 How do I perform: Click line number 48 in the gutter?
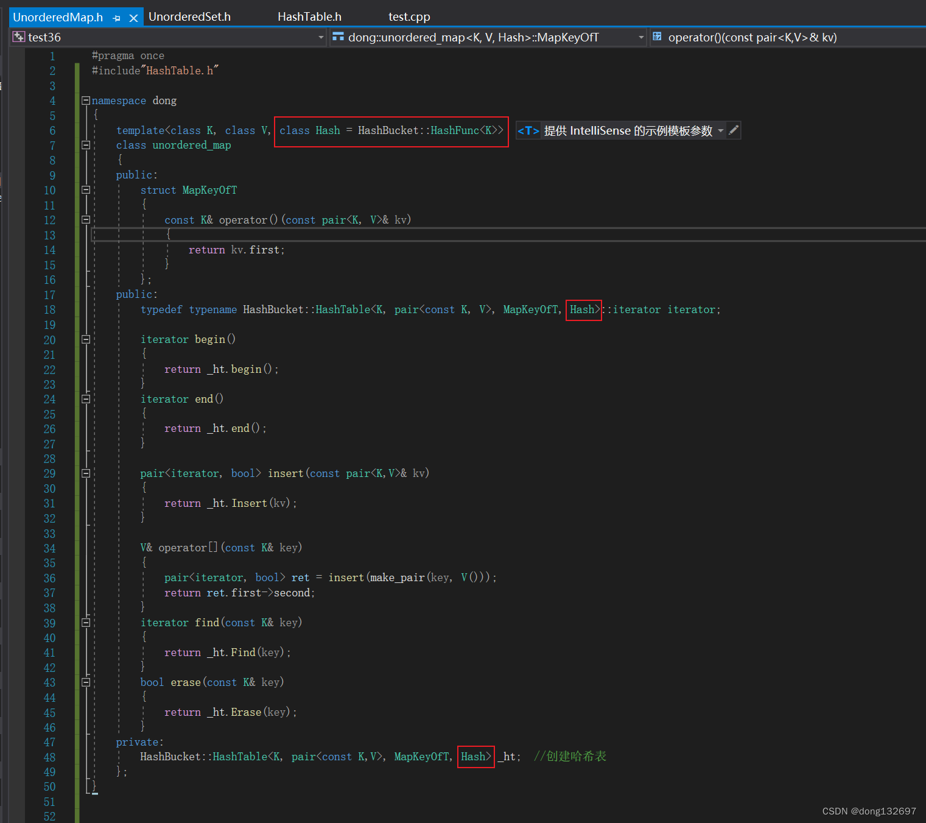(49, 757)
